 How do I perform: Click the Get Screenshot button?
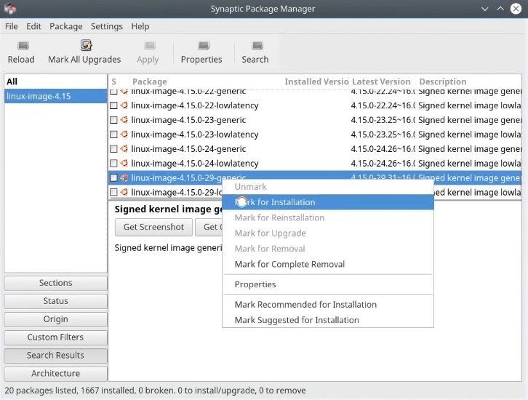[x=153, y=227]
